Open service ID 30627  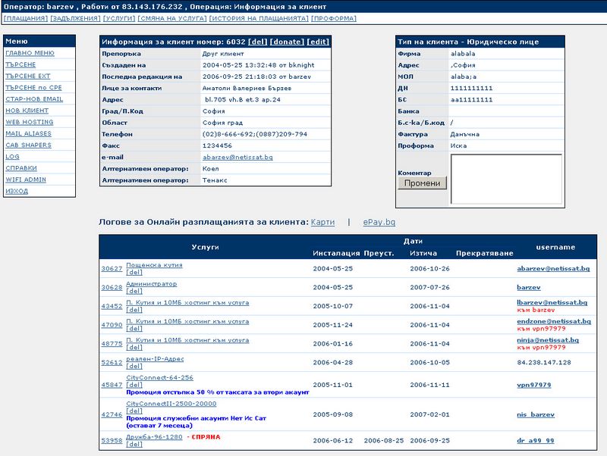click(112, 269)
